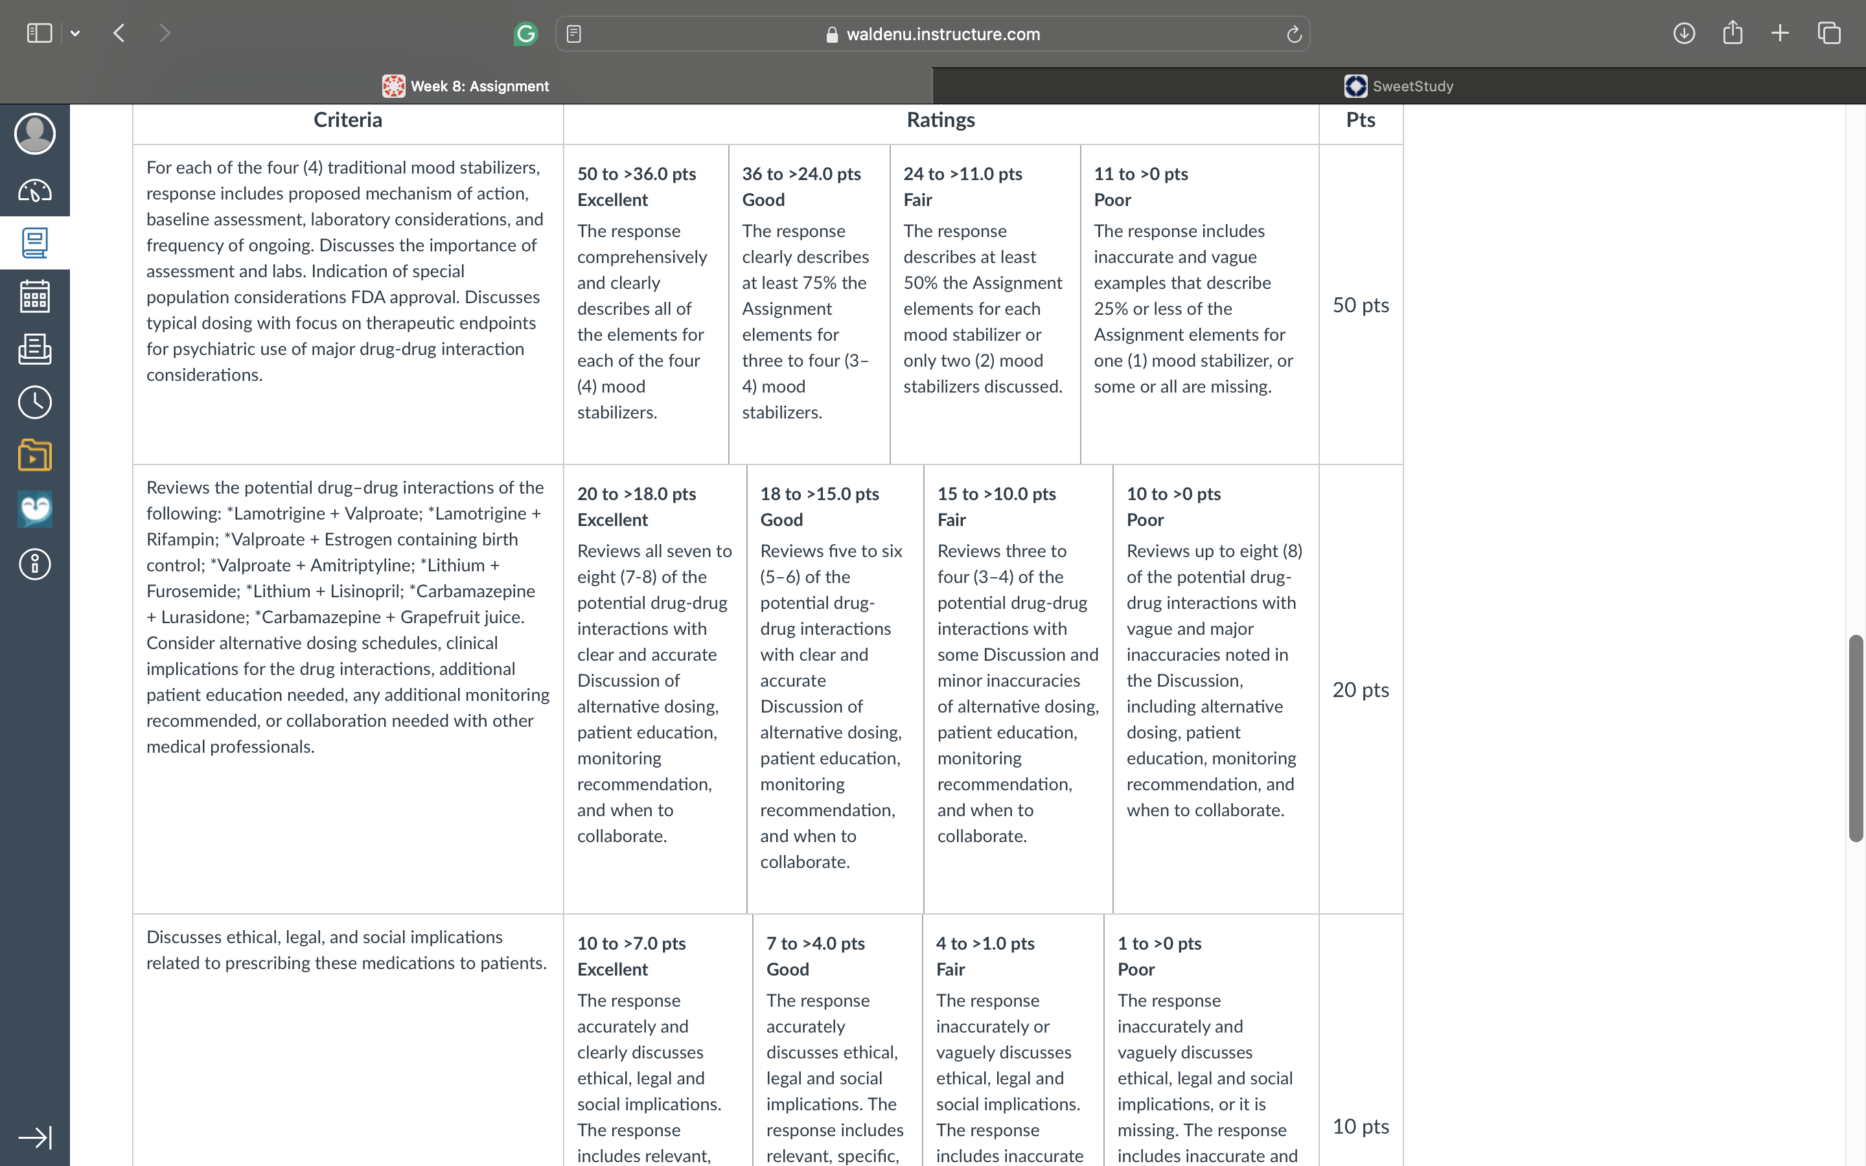Open the Canvas Calendar icon

coord(35,296)
